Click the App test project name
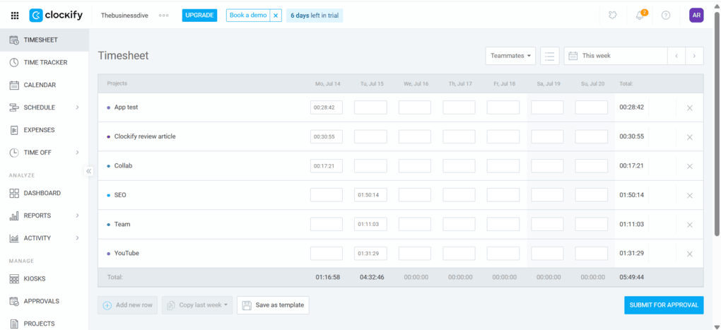 point(126,107)
